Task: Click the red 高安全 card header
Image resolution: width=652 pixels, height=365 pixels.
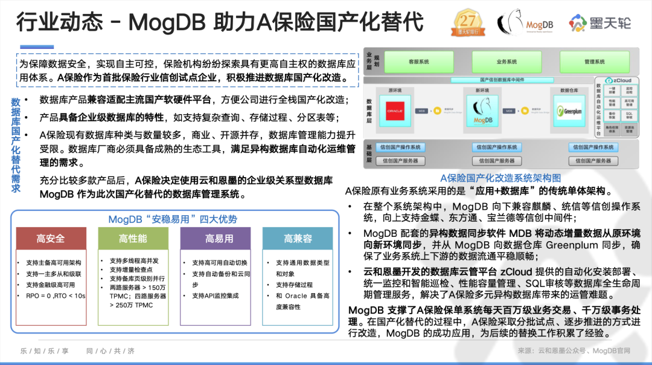Action: [x=51, y=239]
